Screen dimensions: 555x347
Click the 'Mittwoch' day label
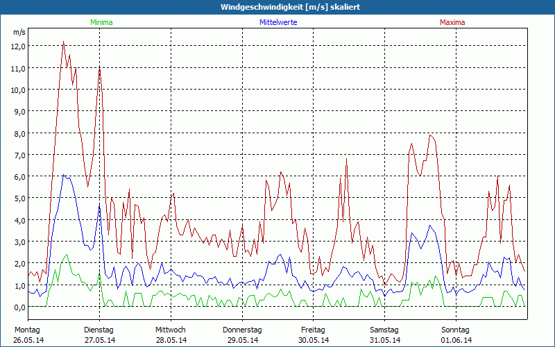tap(171, 330)
